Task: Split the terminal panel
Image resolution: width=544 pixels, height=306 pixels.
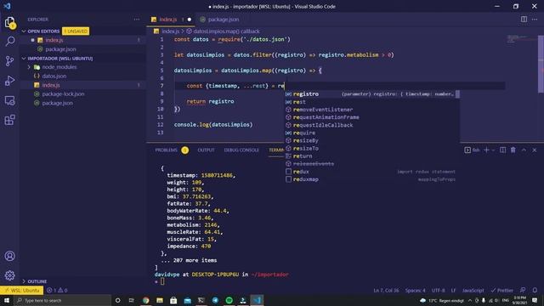Action: (x=502, y=150)
